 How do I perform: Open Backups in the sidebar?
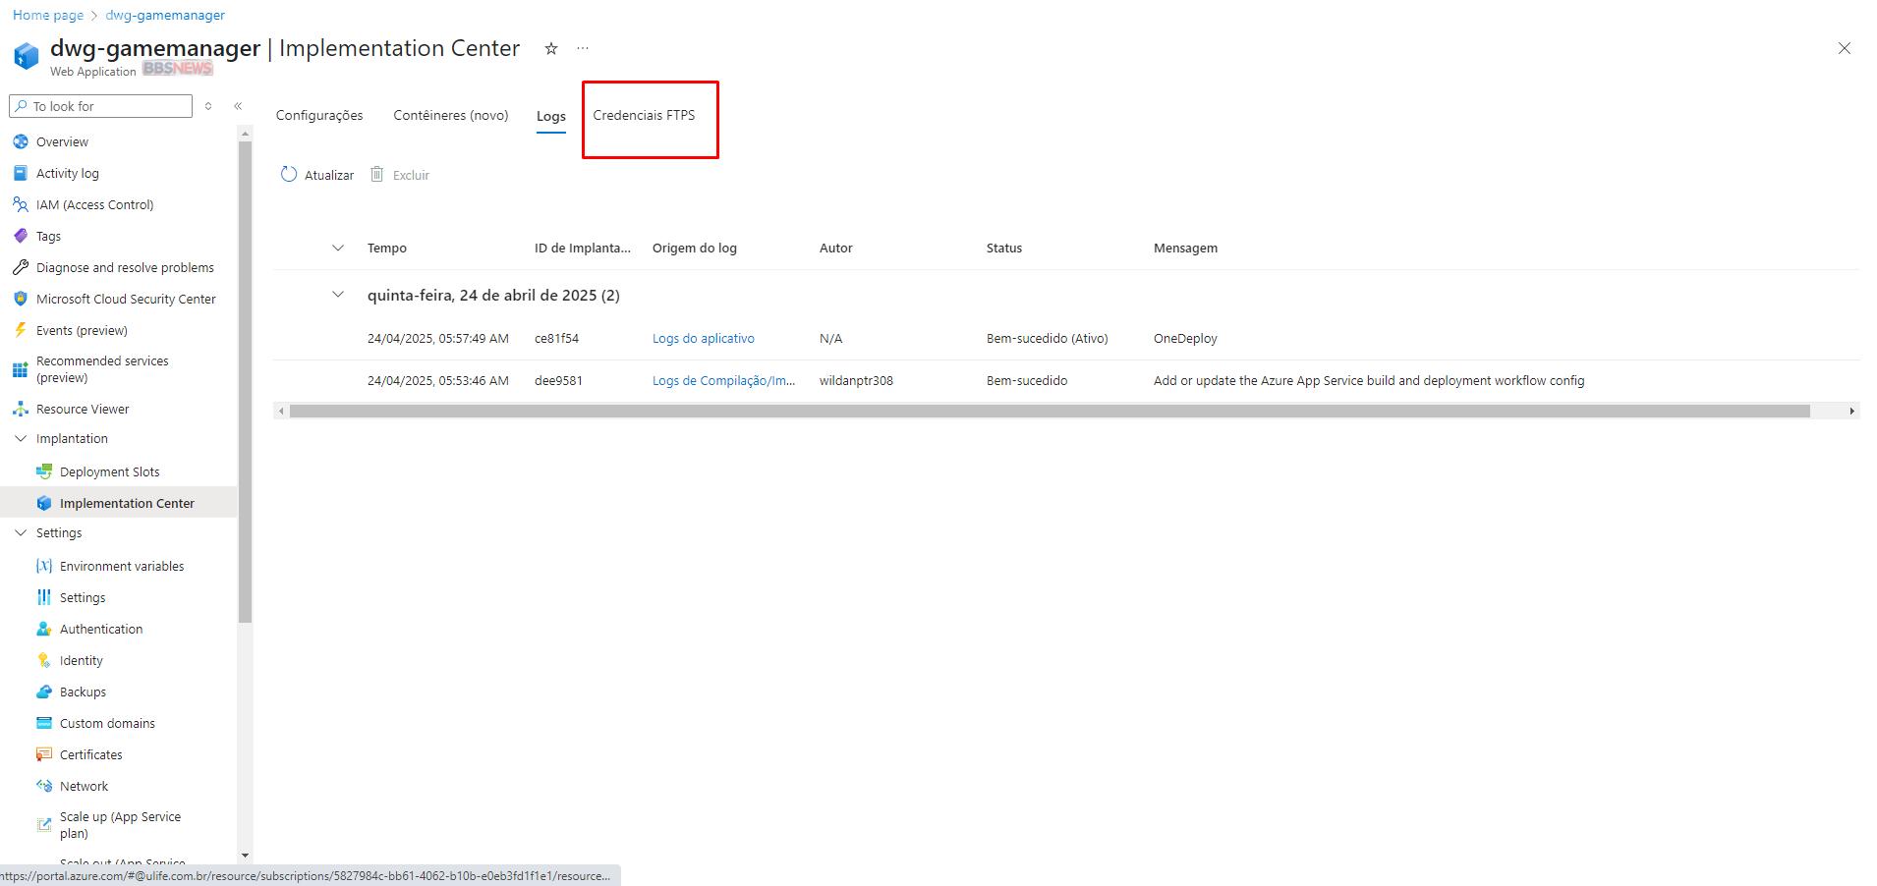pyautogui.click(x=83, y=692)
